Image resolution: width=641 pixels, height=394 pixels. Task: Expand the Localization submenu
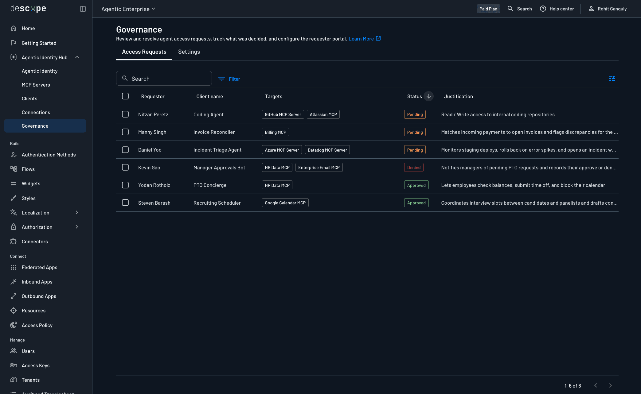tap(77, 212)
